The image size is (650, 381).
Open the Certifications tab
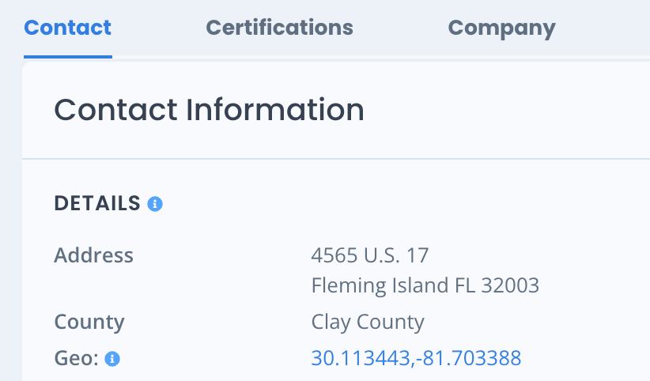tap(279, 28)
